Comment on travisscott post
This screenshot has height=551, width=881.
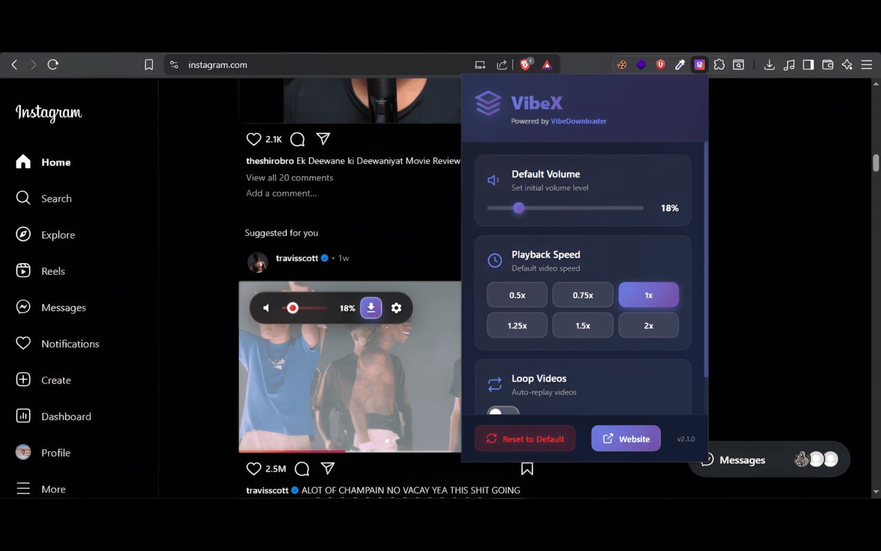click(x=302, y=469)
